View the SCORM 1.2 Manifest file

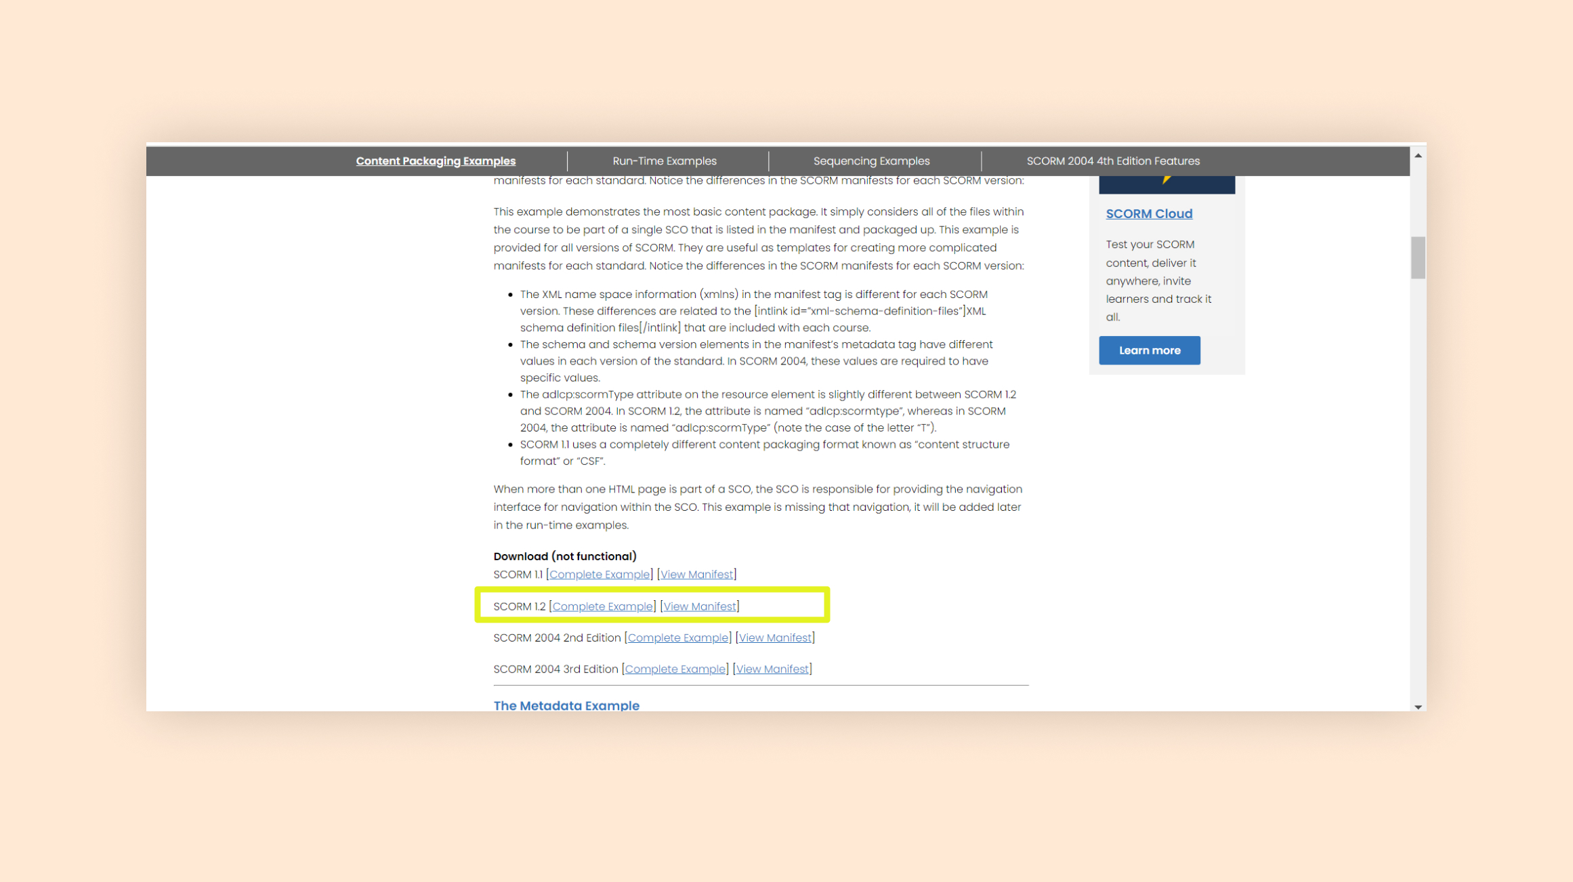click(699, 606)
